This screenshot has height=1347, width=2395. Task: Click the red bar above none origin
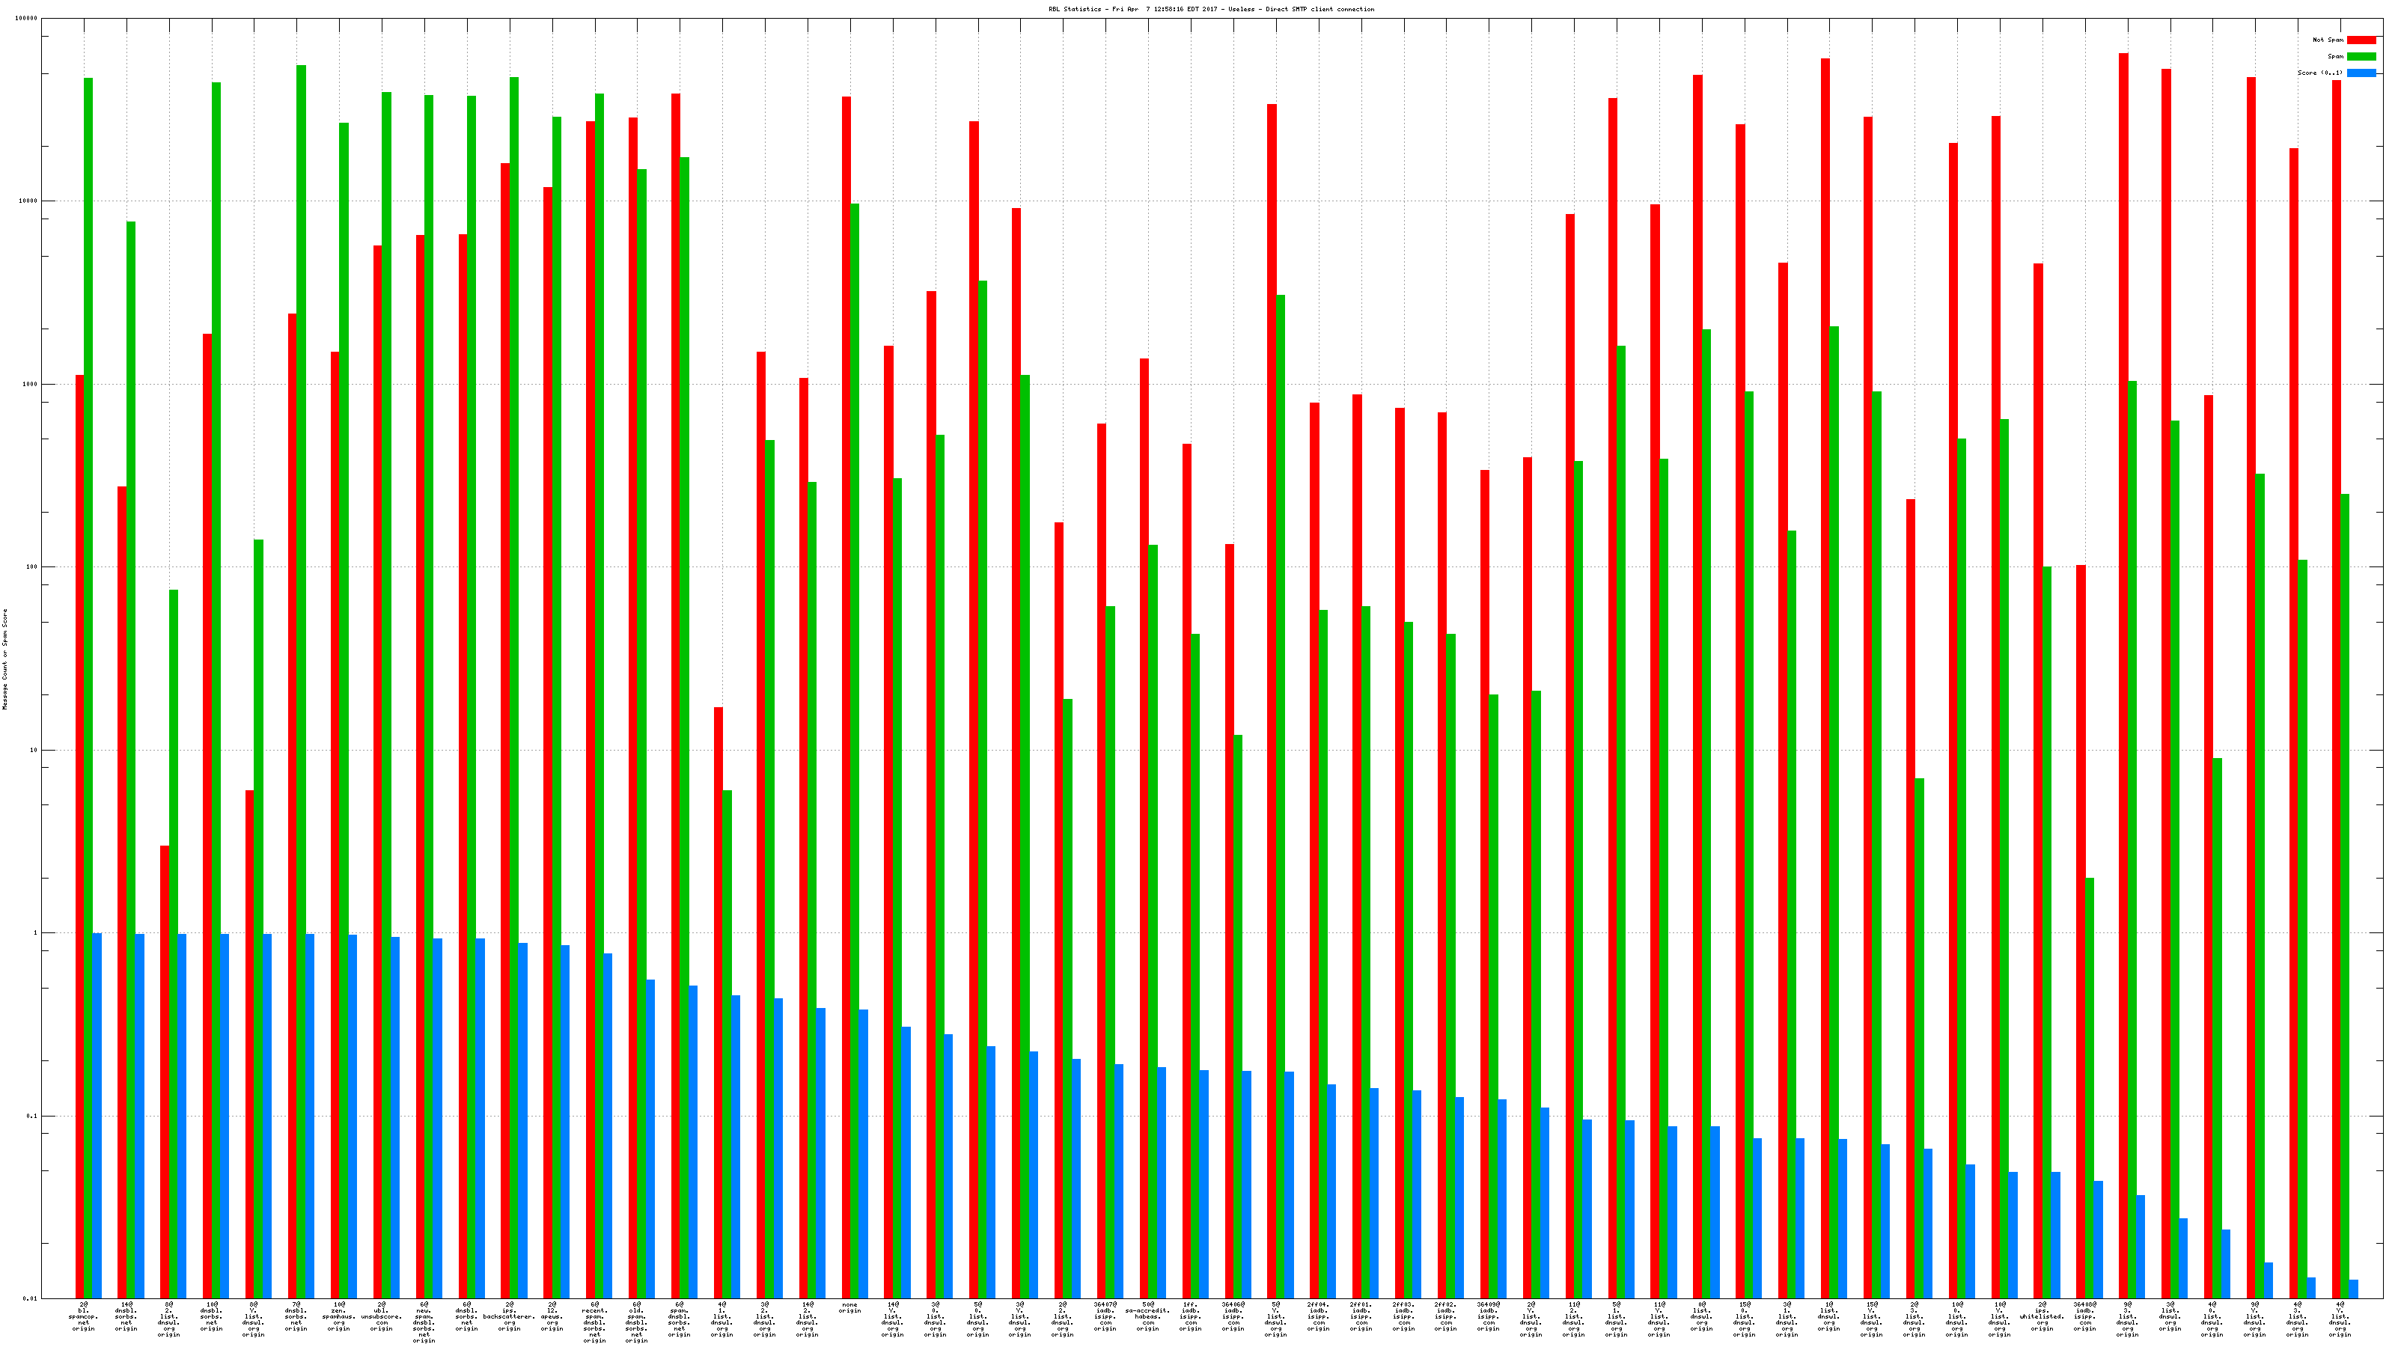pos(846,651)
